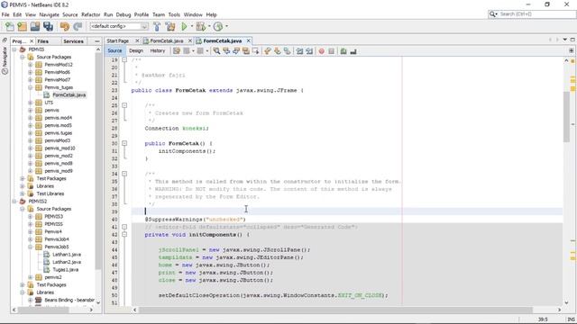Open the Refactor menu
Viewport: 577px width, 324px height.
pyautogui.click(x=90, y=14)
